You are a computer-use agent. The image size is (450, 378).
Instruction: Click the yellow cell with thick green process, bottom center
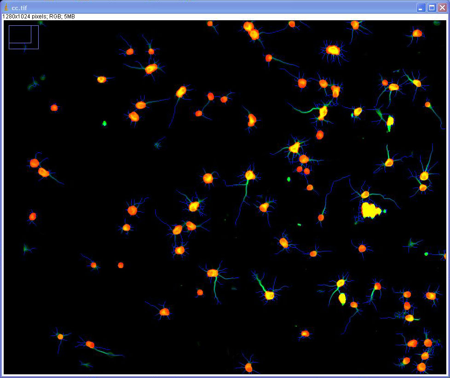pos(269,295)
